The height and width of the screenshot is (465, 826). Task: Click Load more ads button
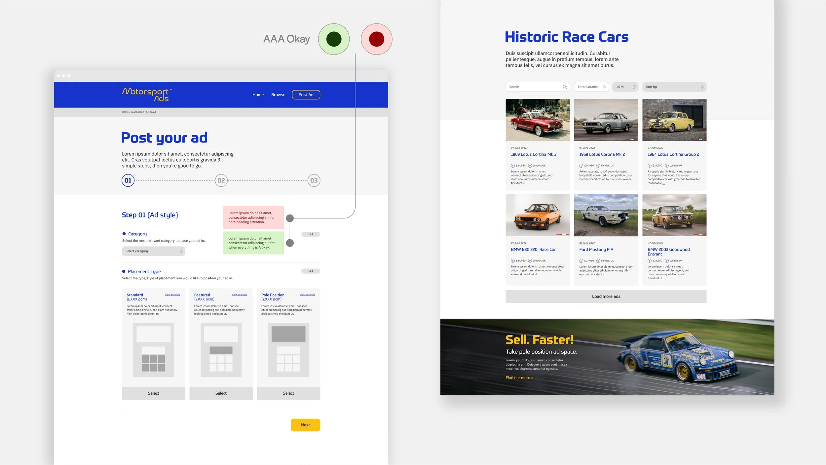pyautogui.click(x=606, y=296)
